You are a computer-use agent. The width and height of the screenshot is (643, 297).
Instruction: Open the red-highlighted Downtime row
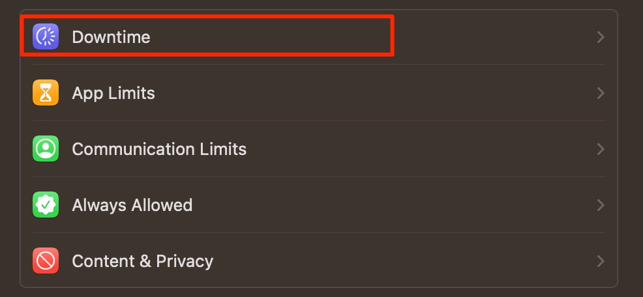[207, 36]
